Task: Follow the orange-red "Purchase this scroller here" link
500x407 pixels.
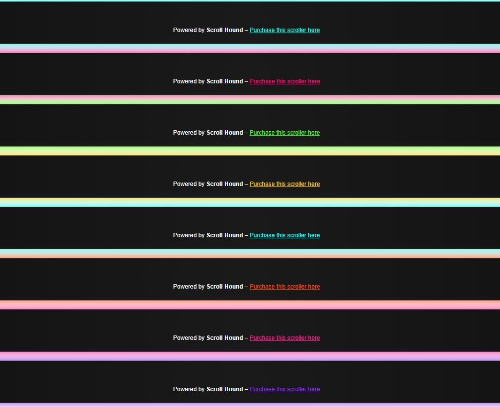Action: coord(285,287)
